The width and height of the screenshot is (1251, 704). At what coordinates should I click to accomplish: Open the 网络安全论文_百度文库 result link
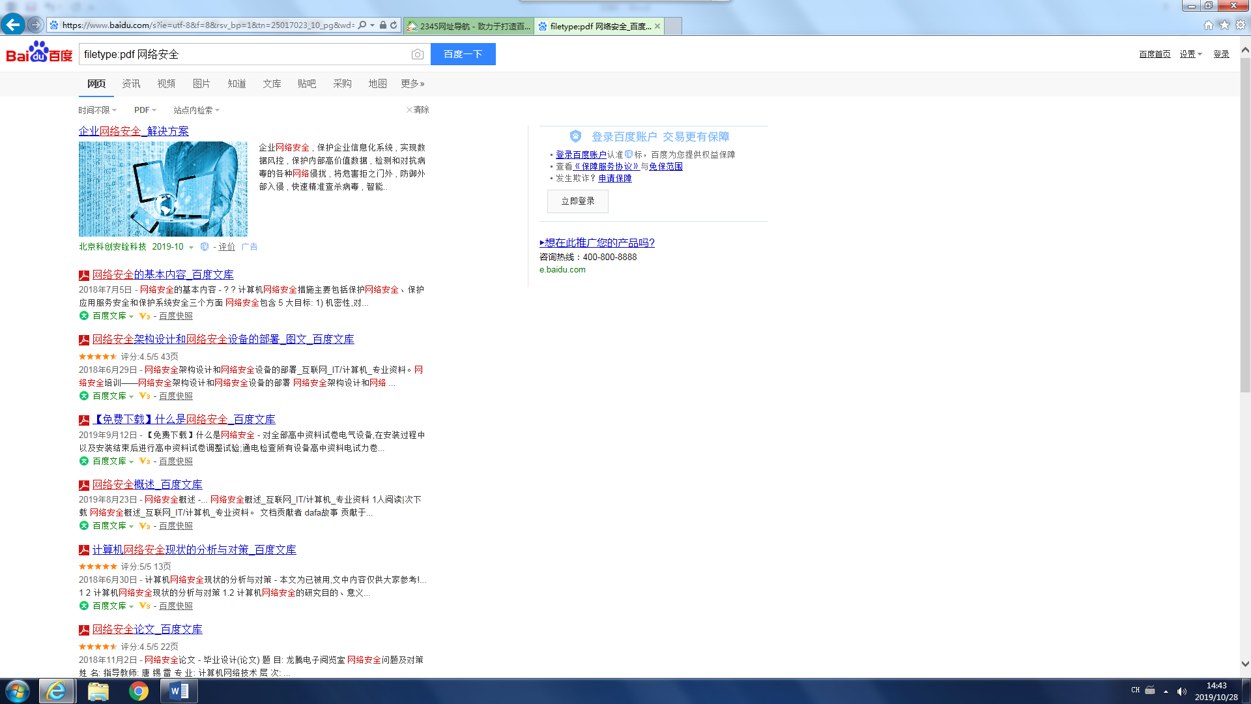[147, 629]
